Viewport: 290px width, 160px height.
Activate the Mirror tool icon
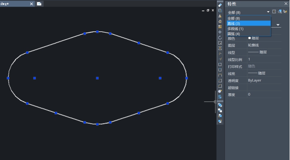(220, 16)
